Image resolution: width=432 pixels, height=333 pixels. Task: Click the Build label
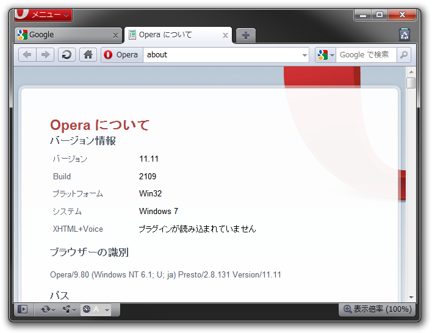pos(62,176)
